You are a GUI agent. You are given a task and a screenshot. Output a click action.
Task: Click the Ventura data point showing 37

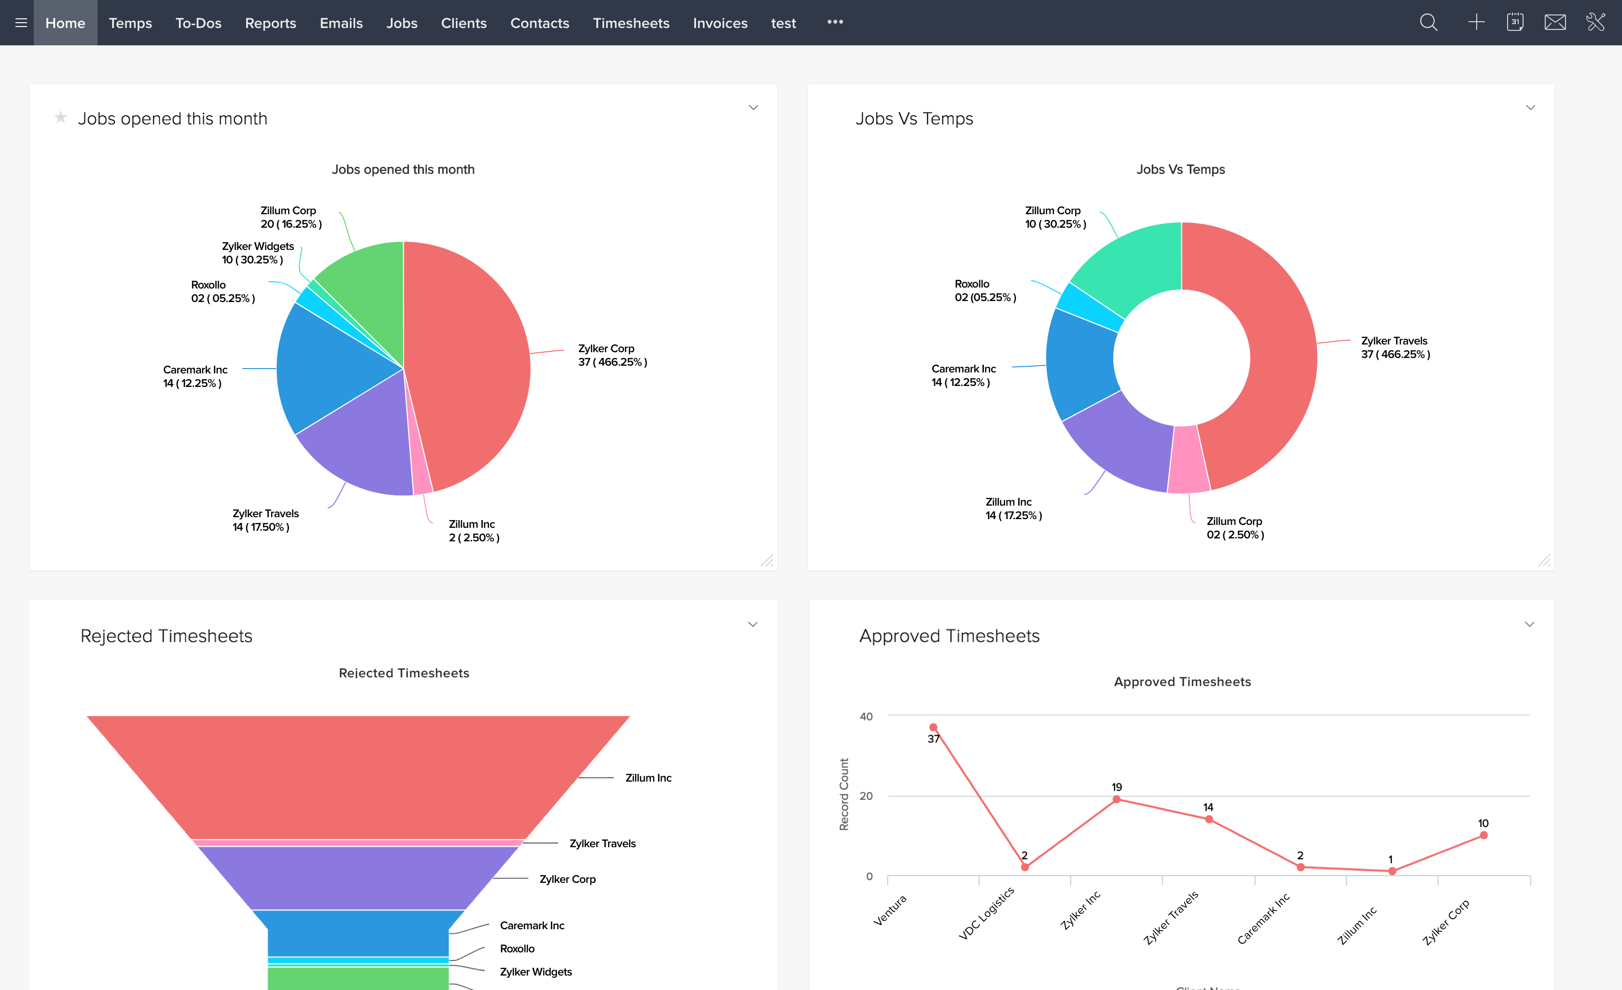point(933,728)
